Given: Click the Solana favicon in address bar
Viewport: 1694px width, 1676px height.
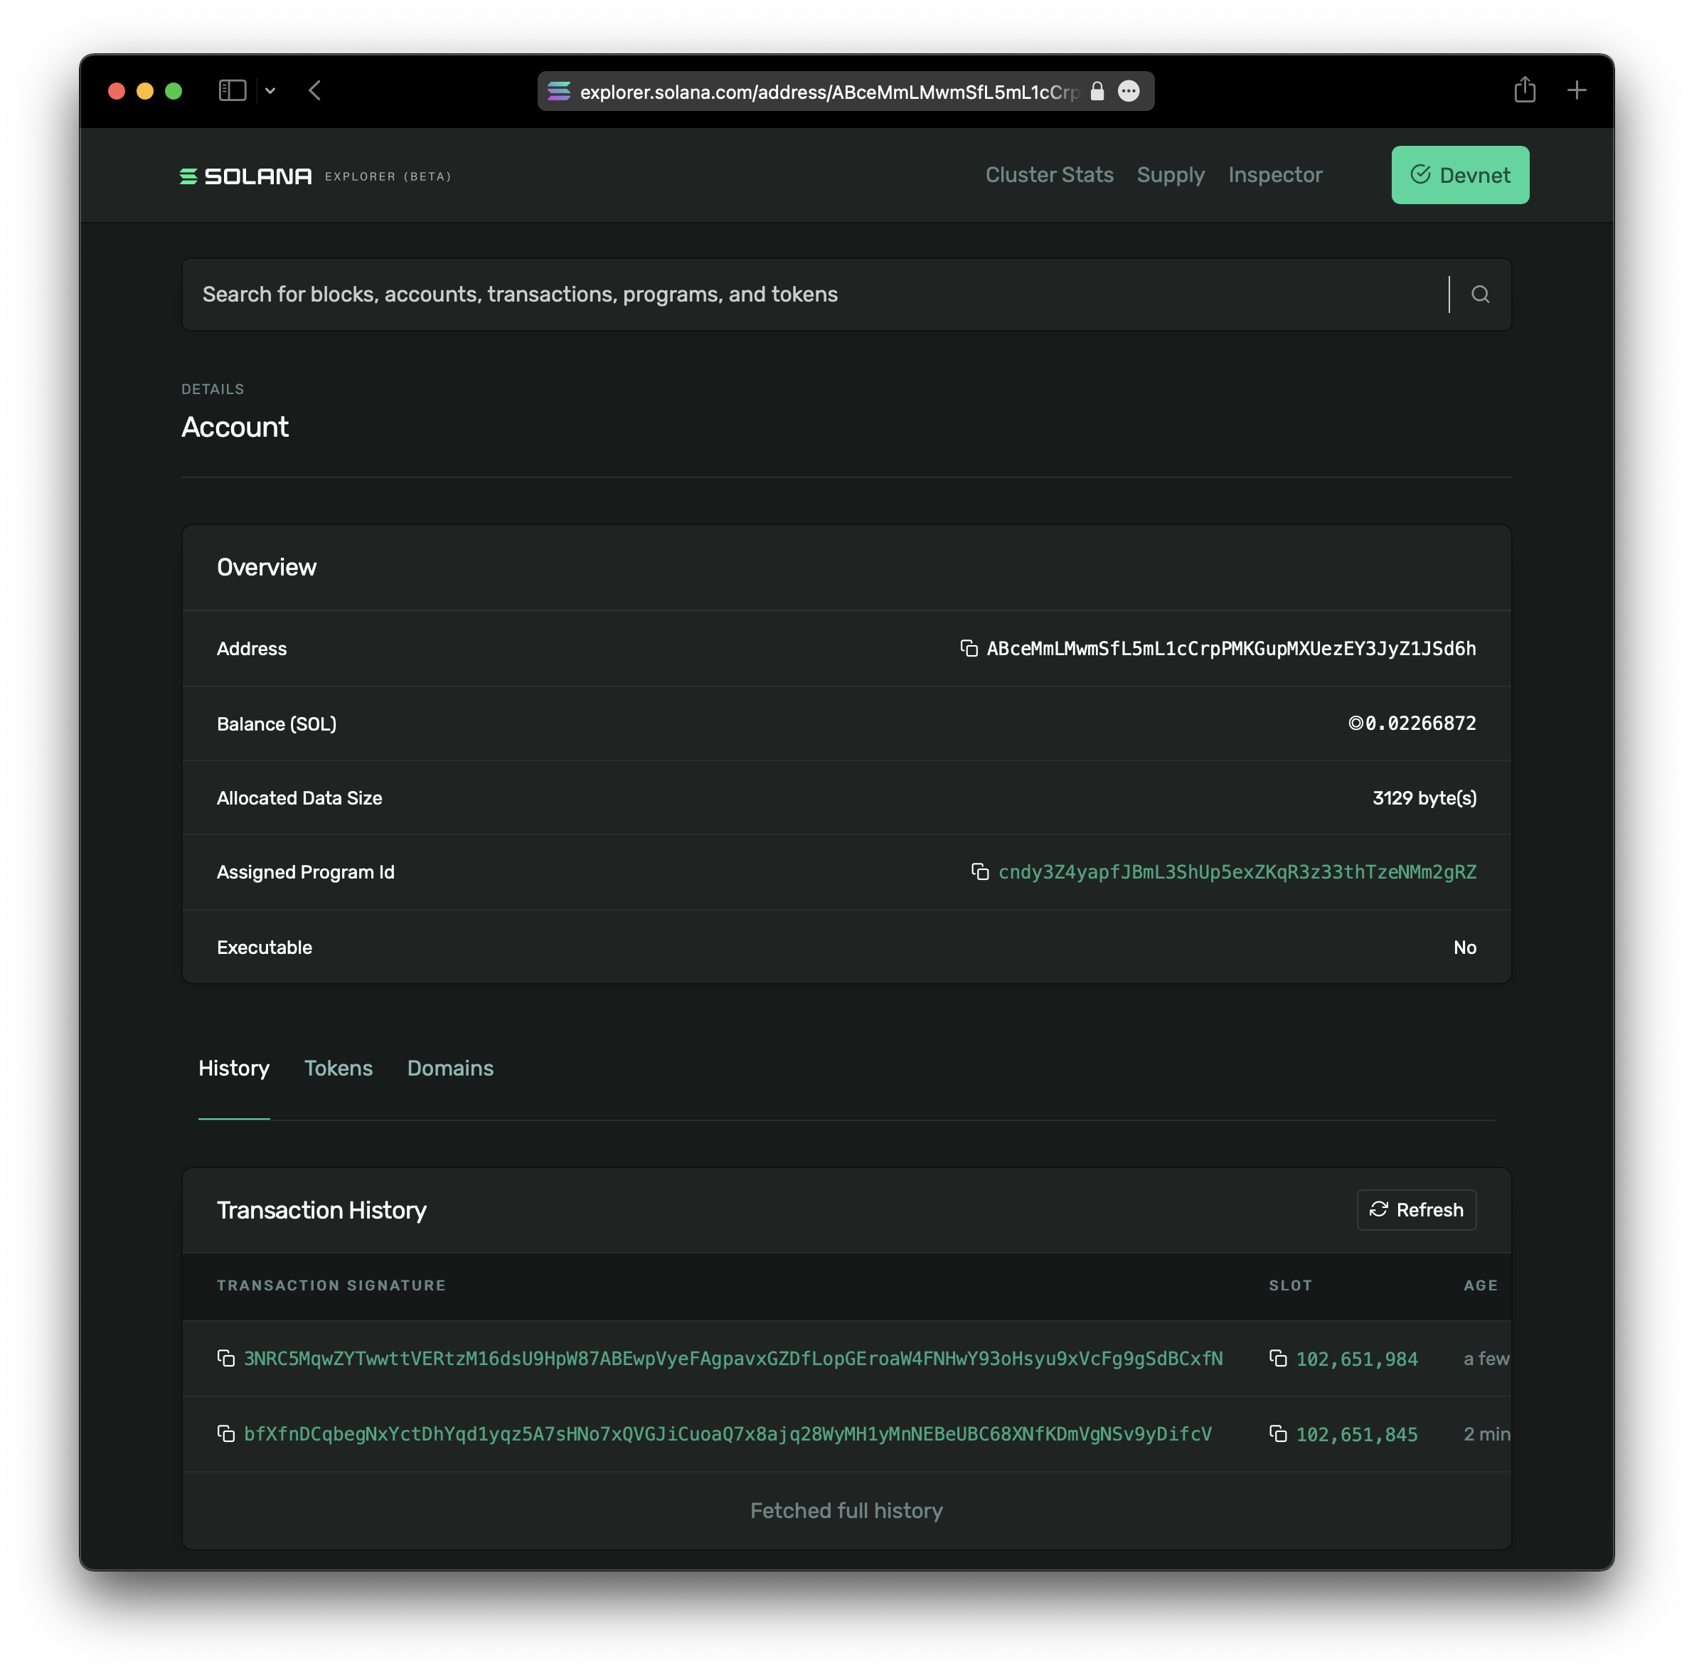Looking at the screenshot, I should pos(558,91).
